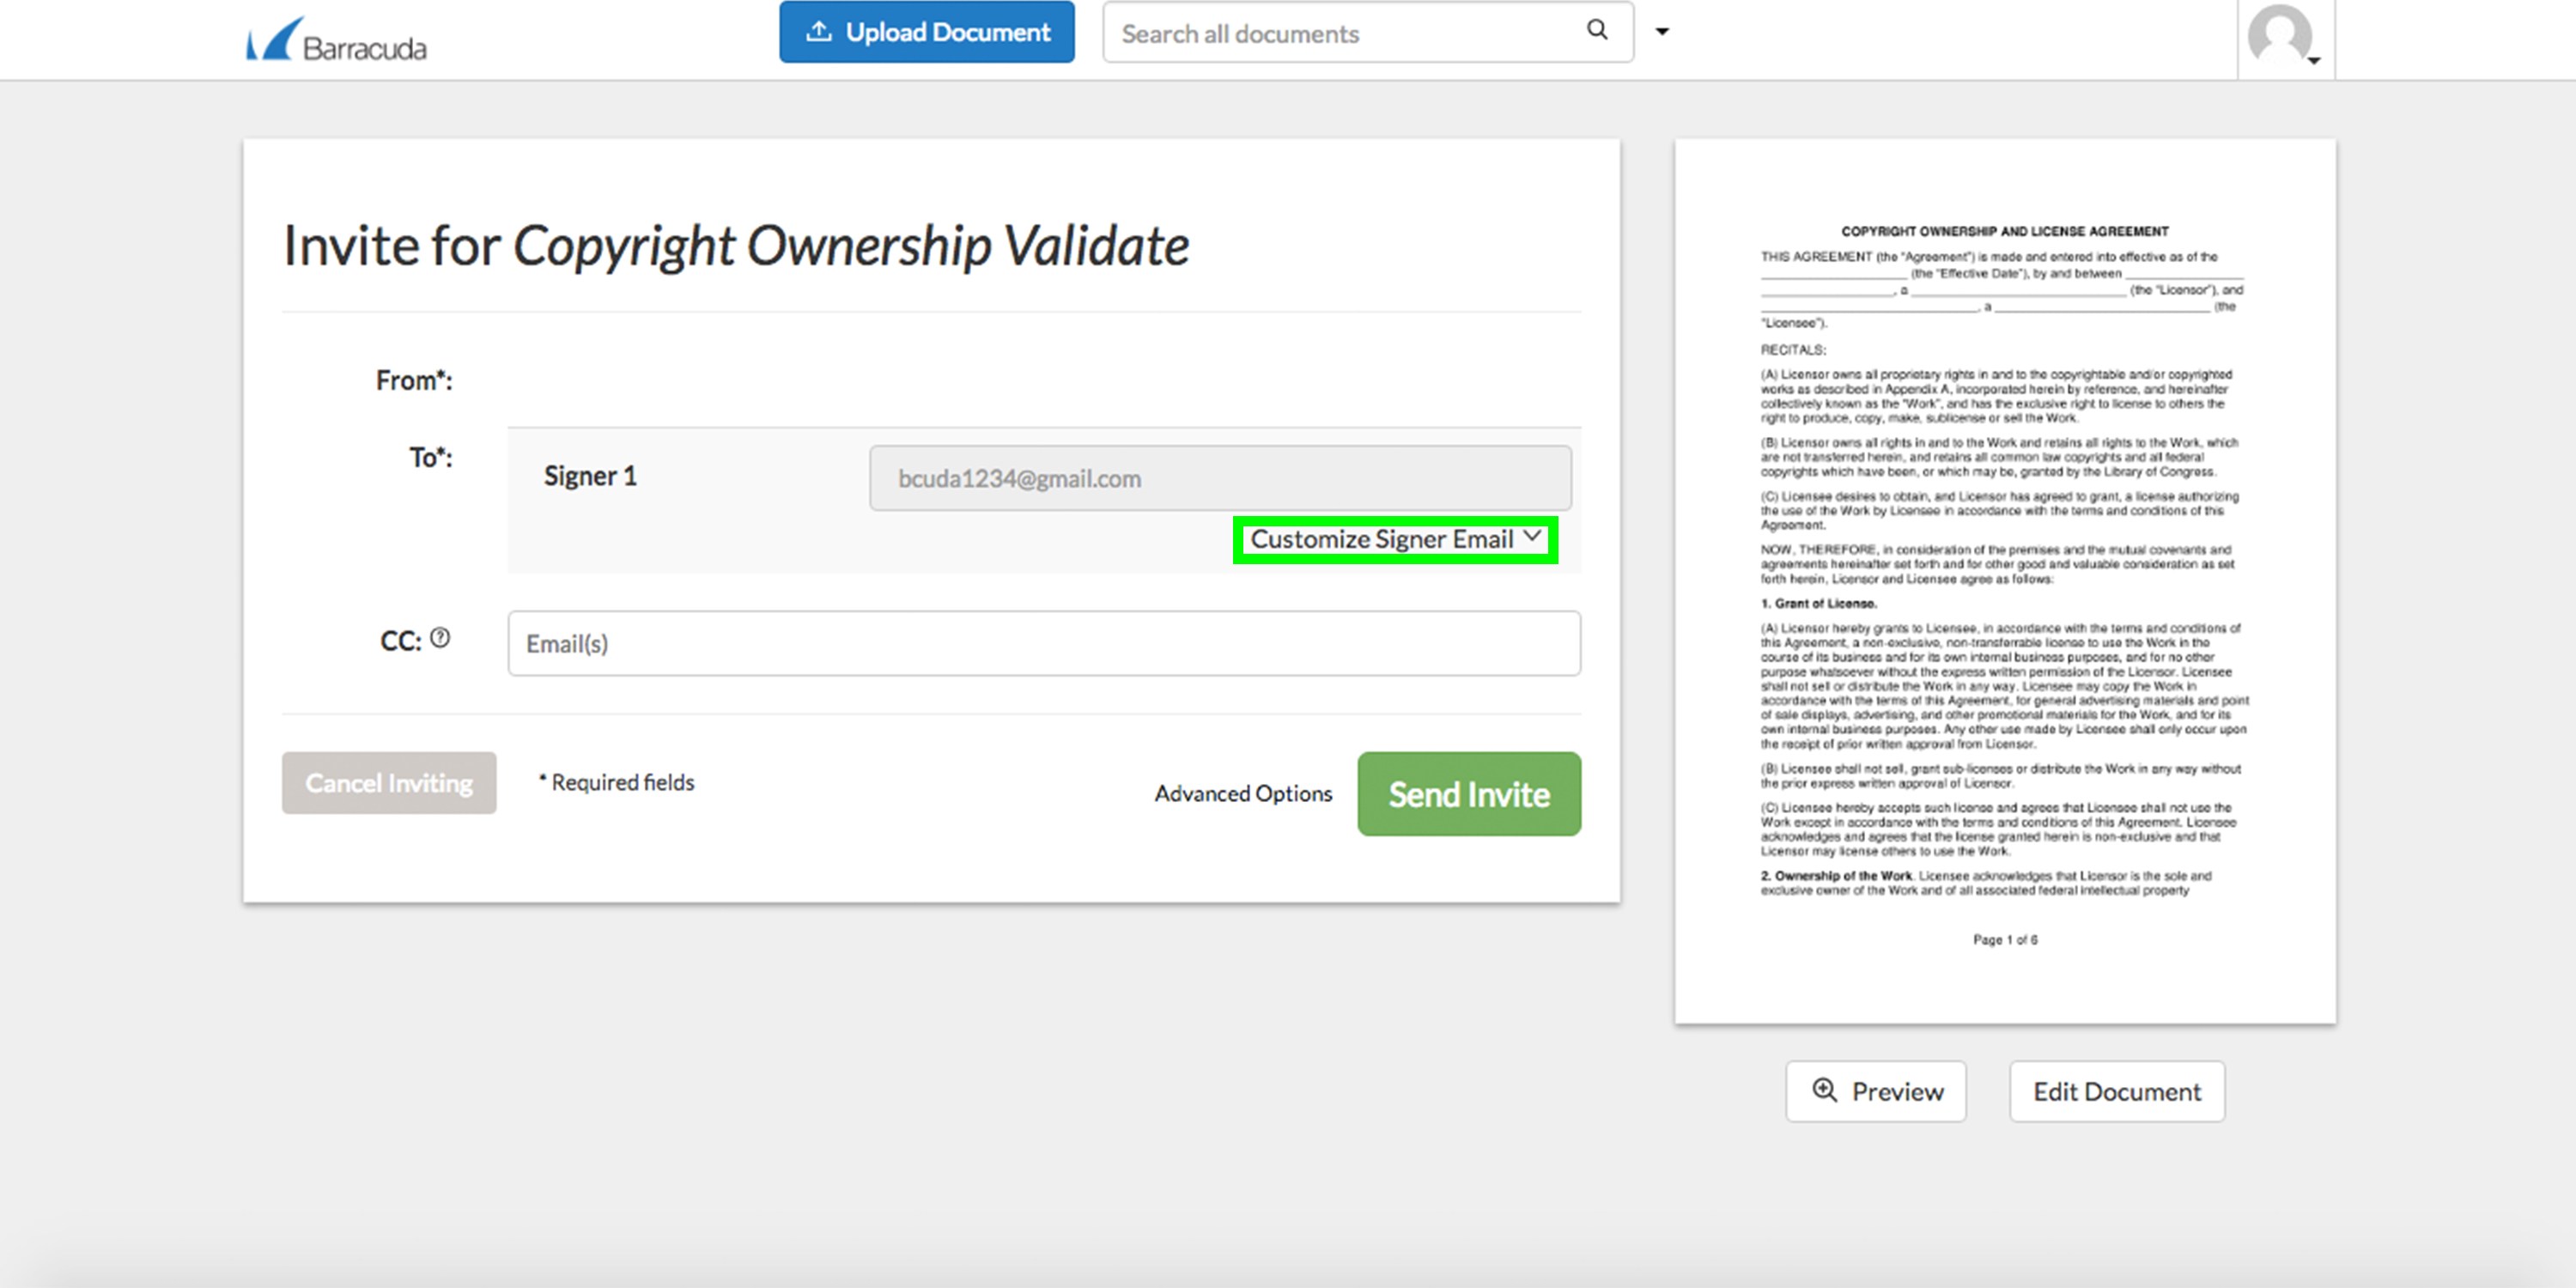
Task: Open Edit Document
Action: (2116, 1091)
